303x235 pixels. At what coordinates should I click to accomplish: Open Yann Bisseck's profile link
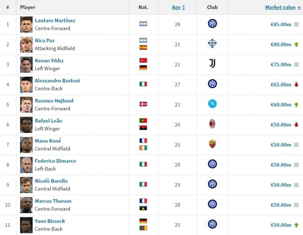click(50, 221)
